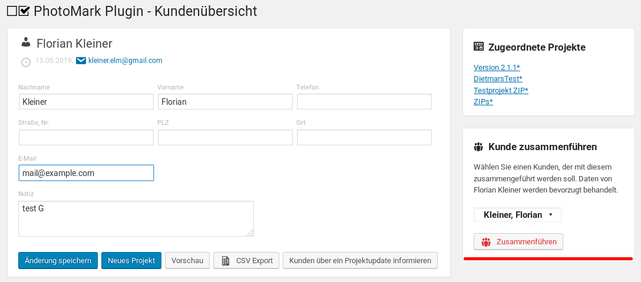Open the Vorschau preview
Viewport: 641px width, 282px height.
pyautogui.click(x=187, y=261)
